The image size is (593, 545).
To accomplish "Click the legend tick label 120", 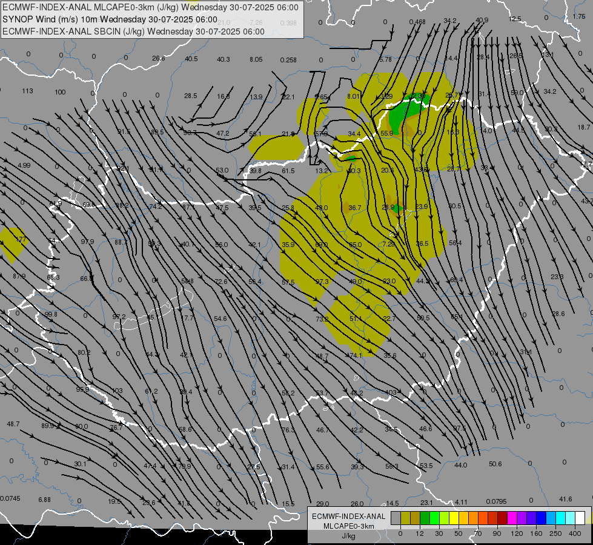I will pyautogui.click(x=517, y=533).
